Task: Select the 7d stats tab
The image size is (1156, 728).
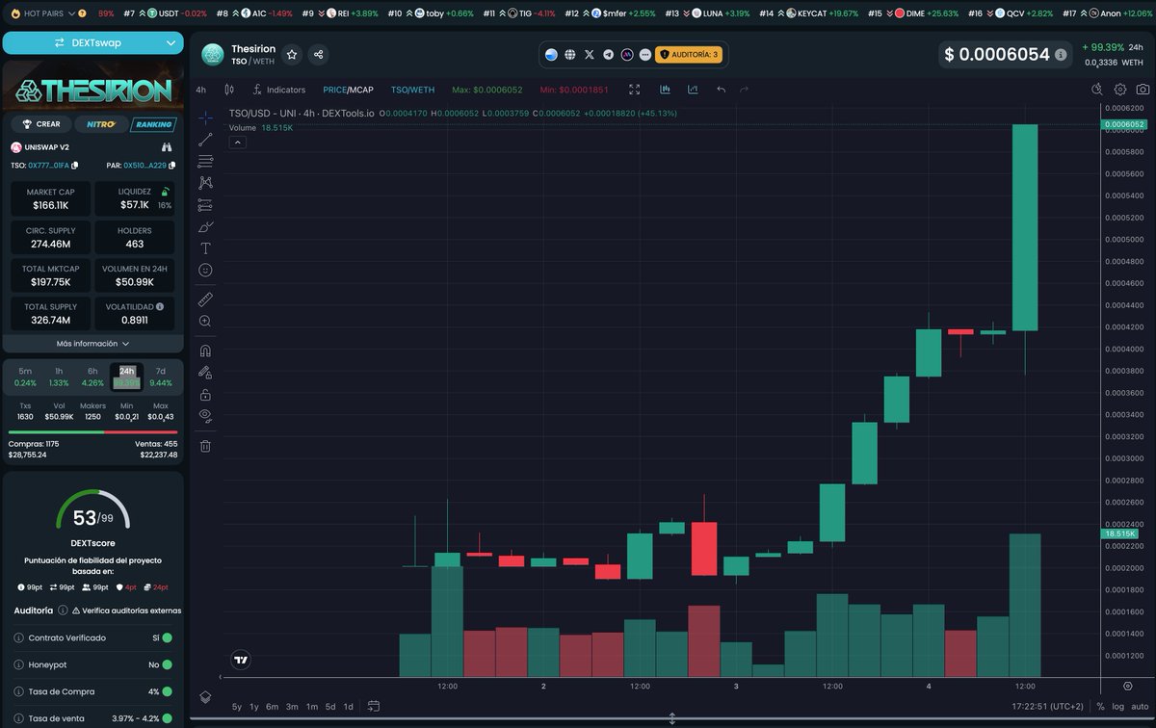Action: tap(161, 377)
